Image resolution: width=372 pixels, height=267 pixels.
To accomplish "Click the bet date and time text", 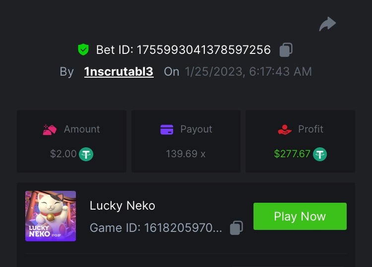I will [248, 72].
